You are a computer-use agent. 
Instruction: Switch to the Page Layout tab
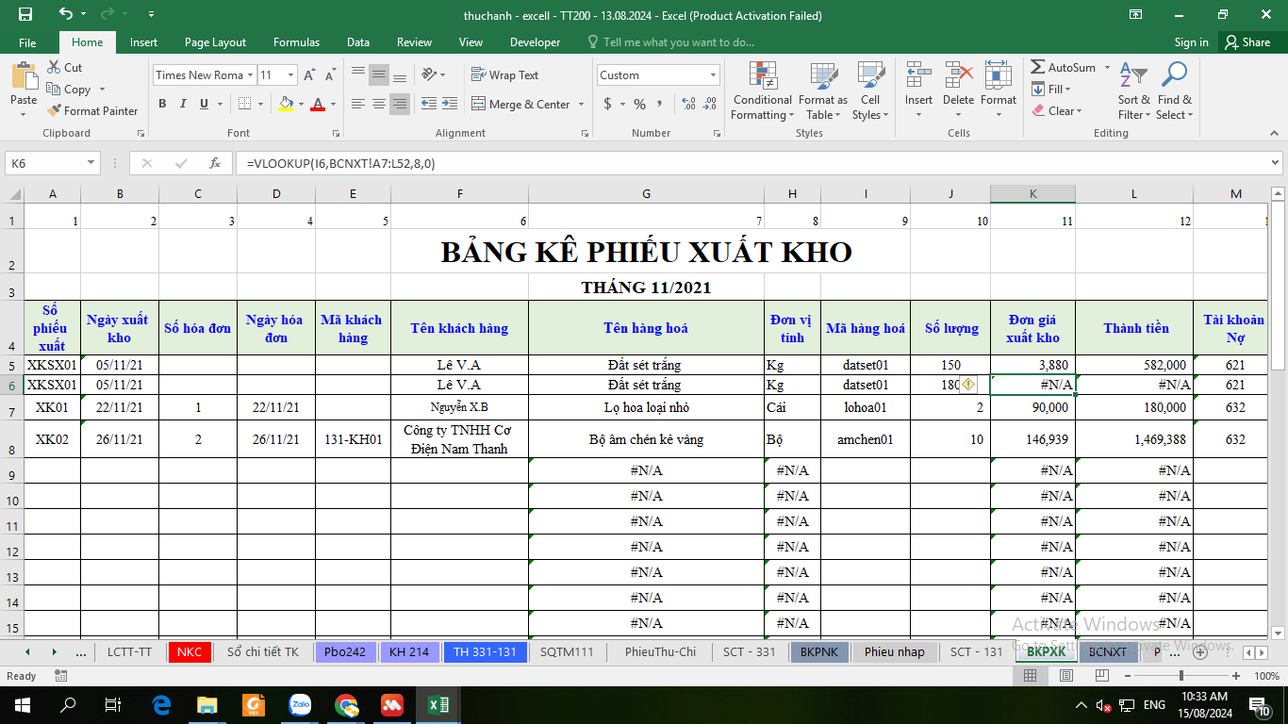click(x=215, y=42)
